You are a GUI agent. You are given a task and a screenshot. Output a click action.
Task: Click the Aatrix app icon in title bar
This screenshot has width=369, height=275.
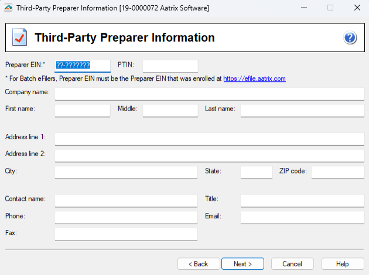[8, 8]
